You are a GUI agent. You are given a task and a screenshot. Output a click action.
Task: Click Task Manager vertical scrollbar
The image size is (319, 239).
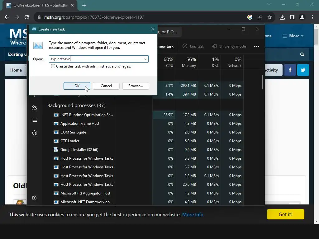click(262, 82)
